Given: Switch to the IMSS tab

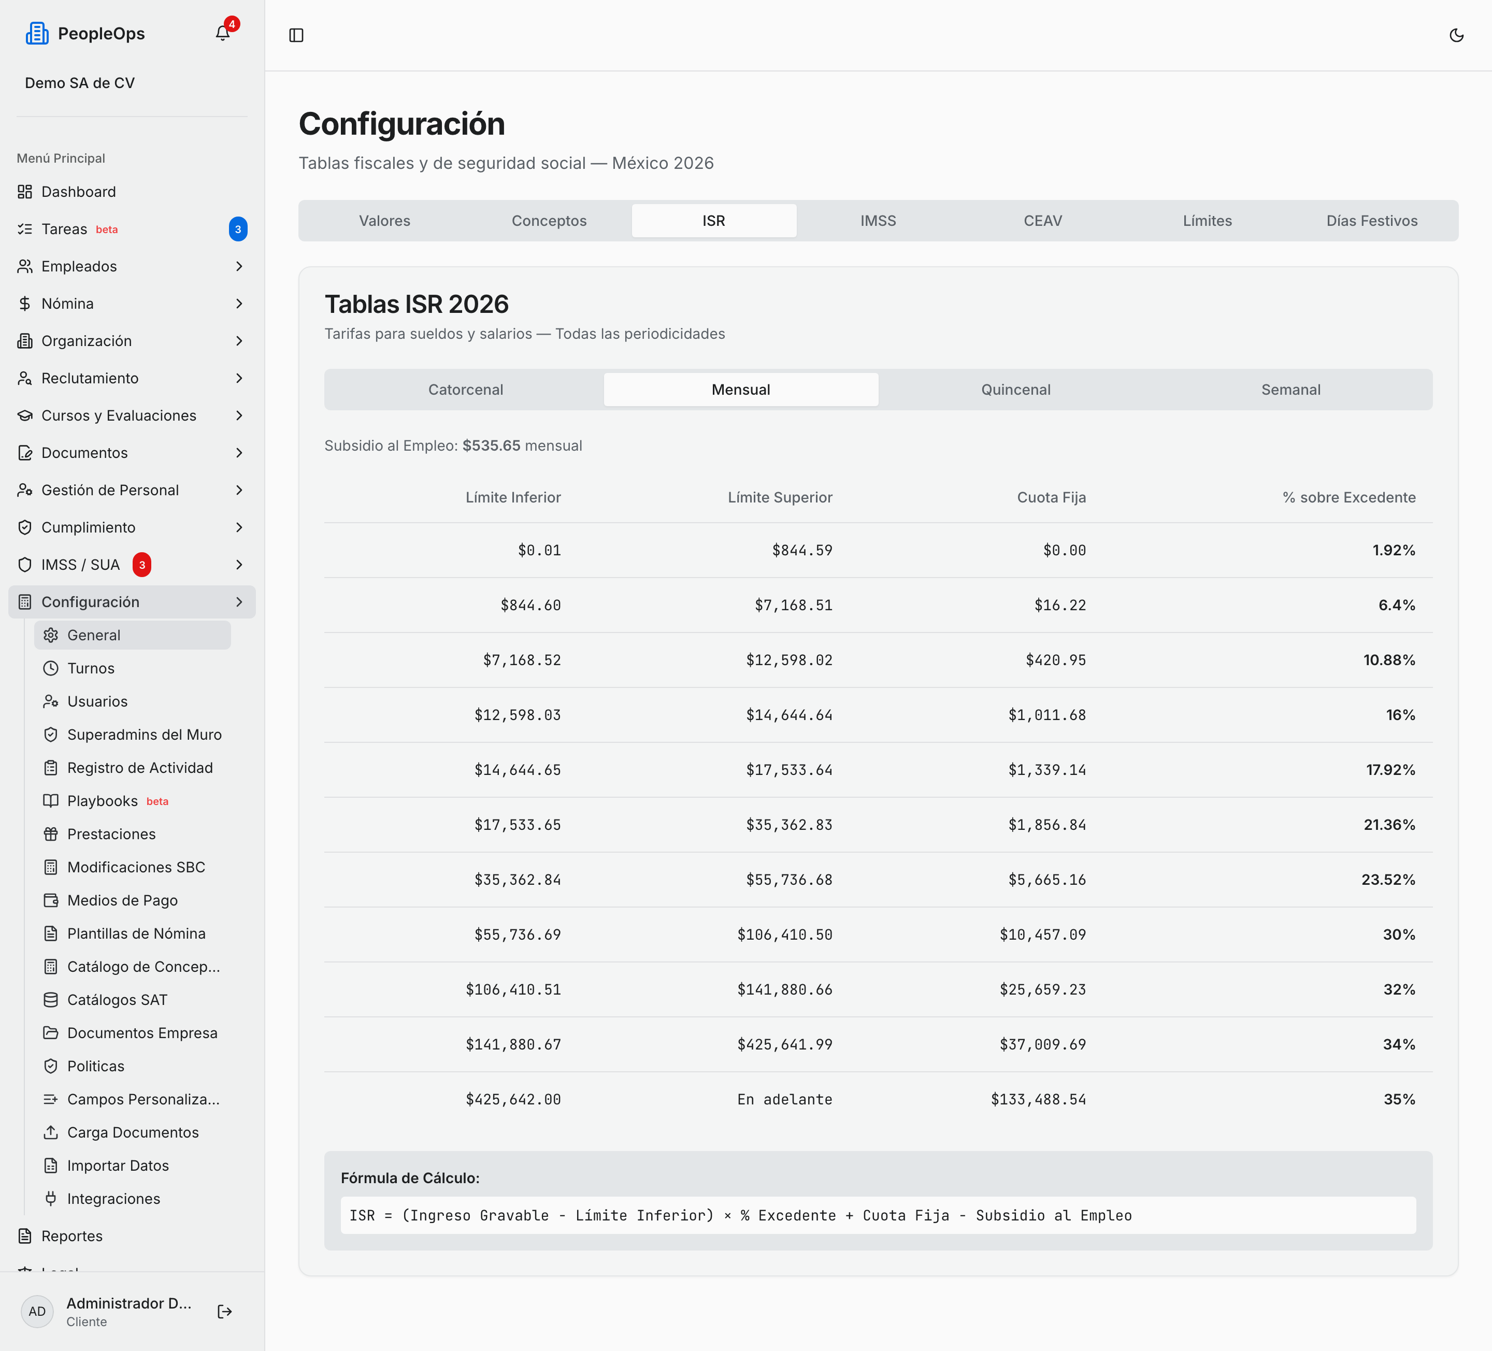Looking at the screenshot, I should click(878, 221).
